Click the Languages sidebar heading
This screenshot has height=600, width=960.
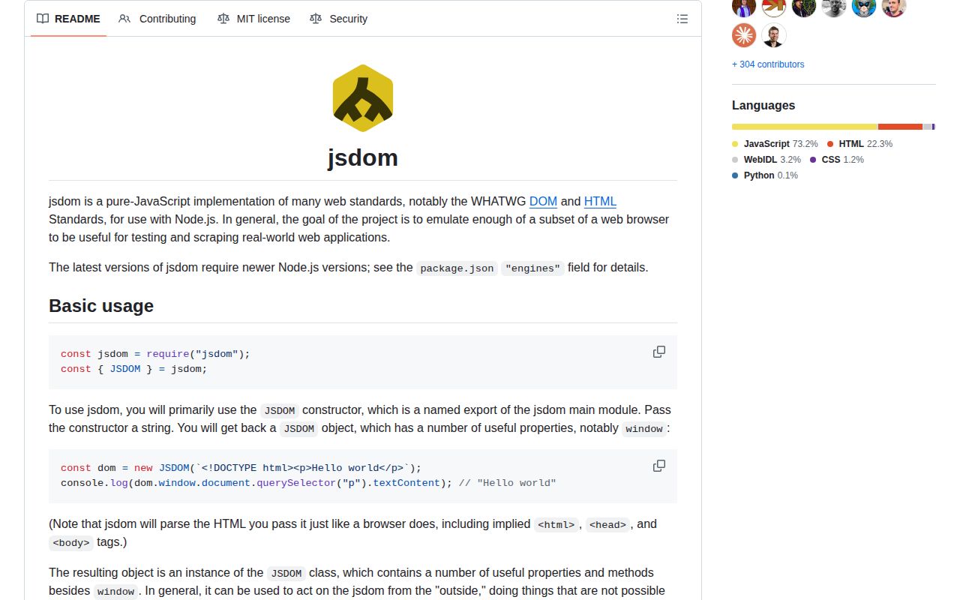pos(763,106)
